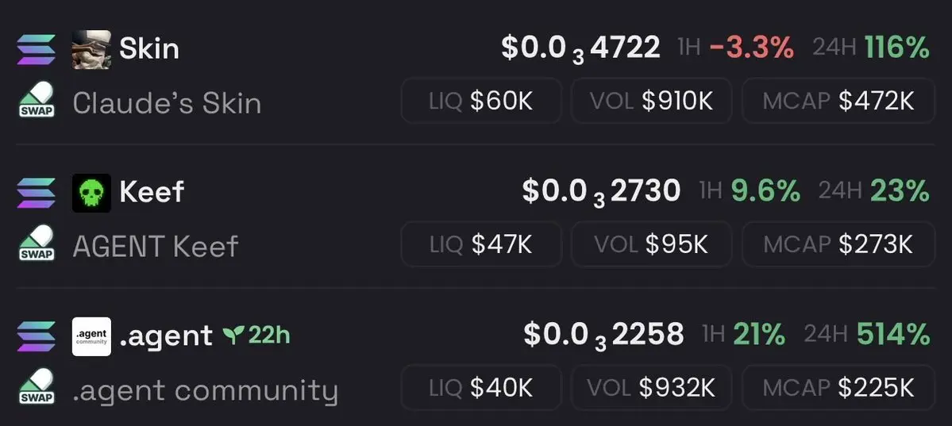The height and width of the screenshot is (426, 952).
Task: Open the Swap icon under Skin row
Action: point(37,101)
